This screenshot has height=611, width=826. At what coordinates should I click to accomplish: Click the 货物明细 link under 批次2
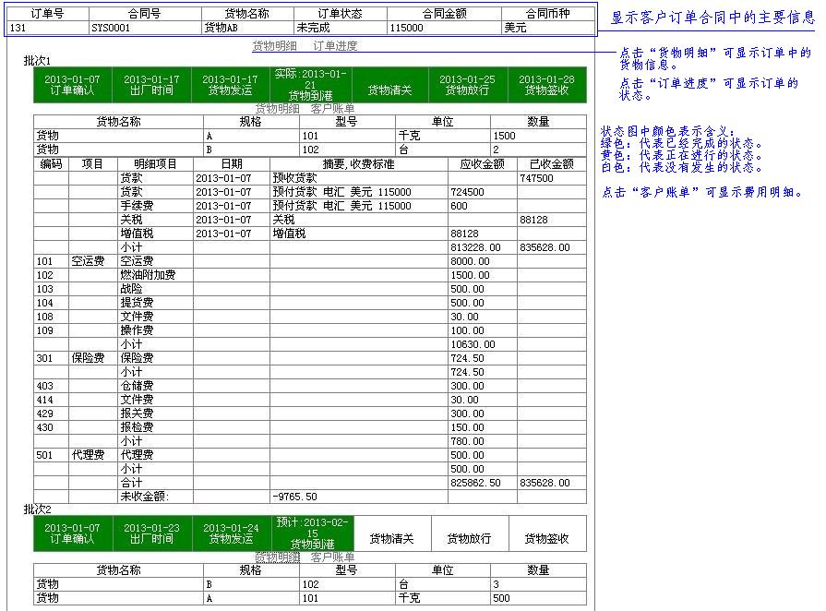277,557
